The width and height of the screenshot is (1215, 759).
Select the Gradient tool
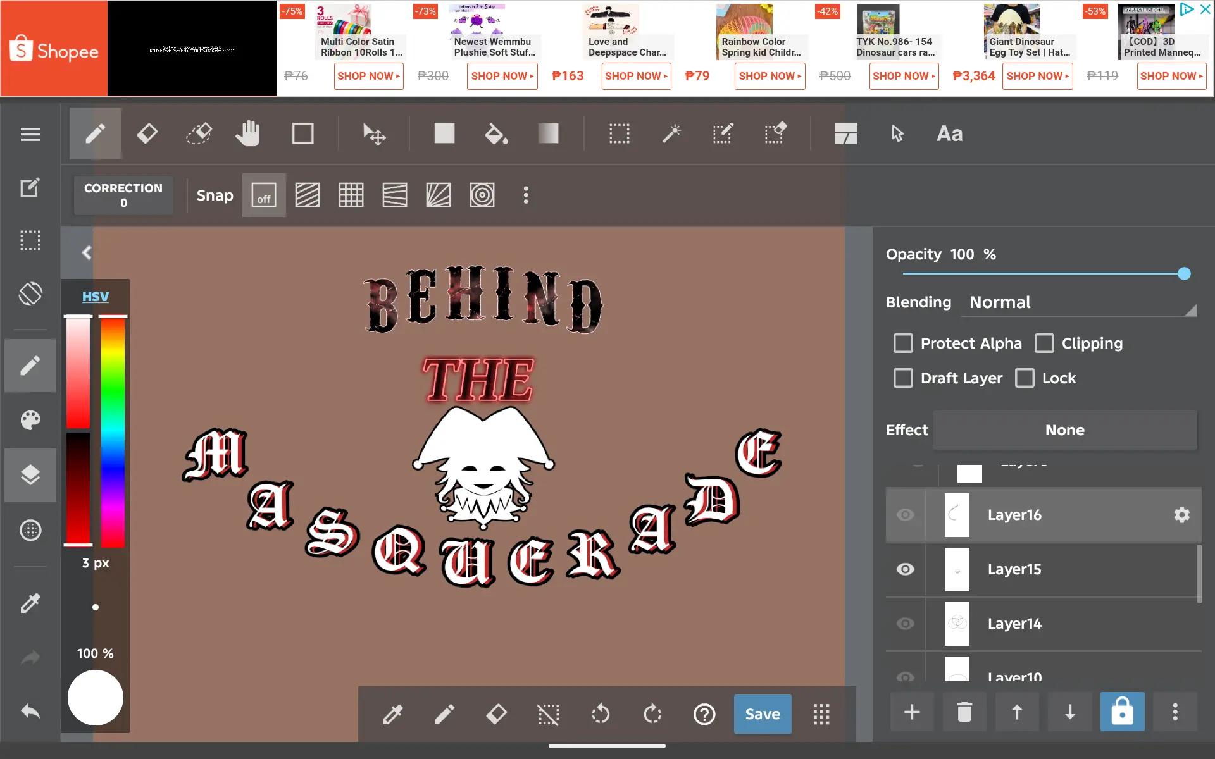[548, 133]
